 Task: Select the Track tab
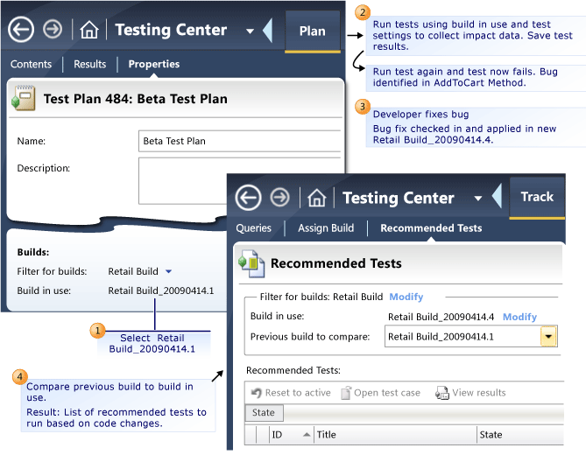coord(537,198)
